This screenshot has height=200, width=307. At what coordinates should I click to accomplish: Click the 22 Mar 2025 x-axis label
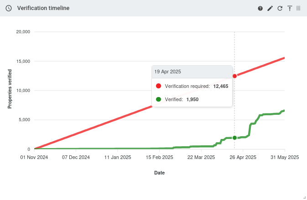(201, 157)
